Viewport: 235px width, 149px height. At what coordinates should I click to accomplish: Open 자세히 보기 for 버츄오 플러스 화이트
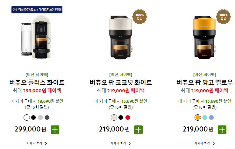click(x=37, y=143)
